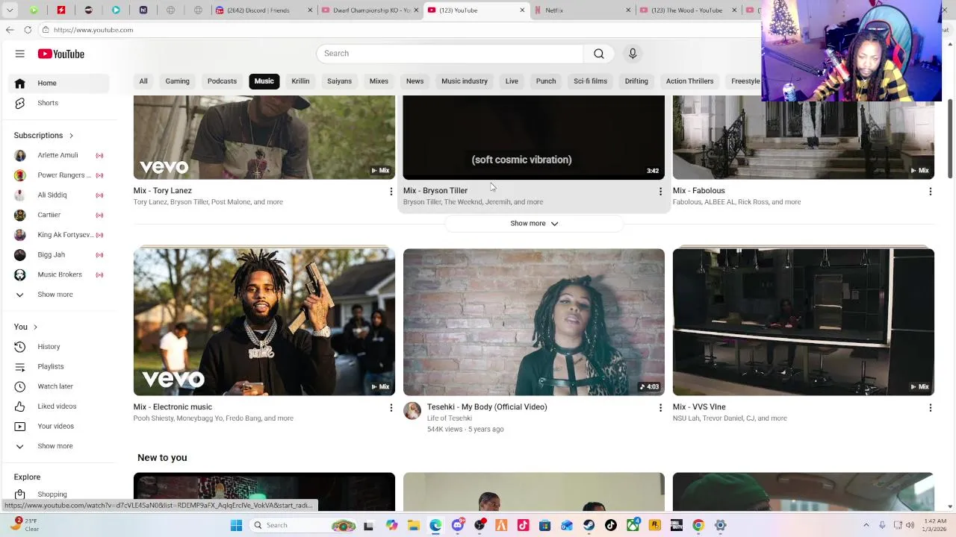
Task: Open Cartiier subscription channel
Action: pyautogui.click(x=60, y=215)
